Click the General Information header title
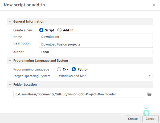 (29, 22)
